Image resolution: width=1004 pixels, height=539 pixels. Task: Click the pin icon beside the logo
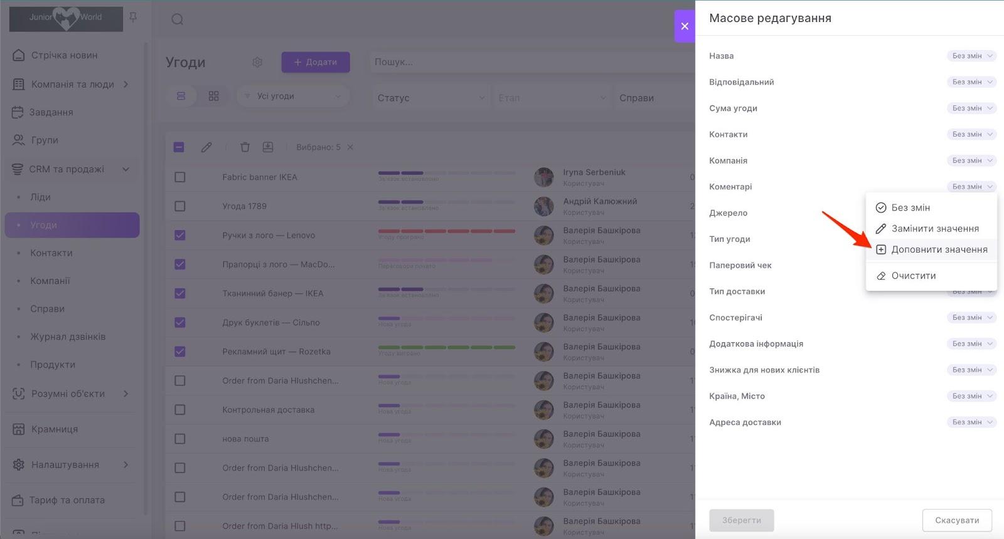133,18
